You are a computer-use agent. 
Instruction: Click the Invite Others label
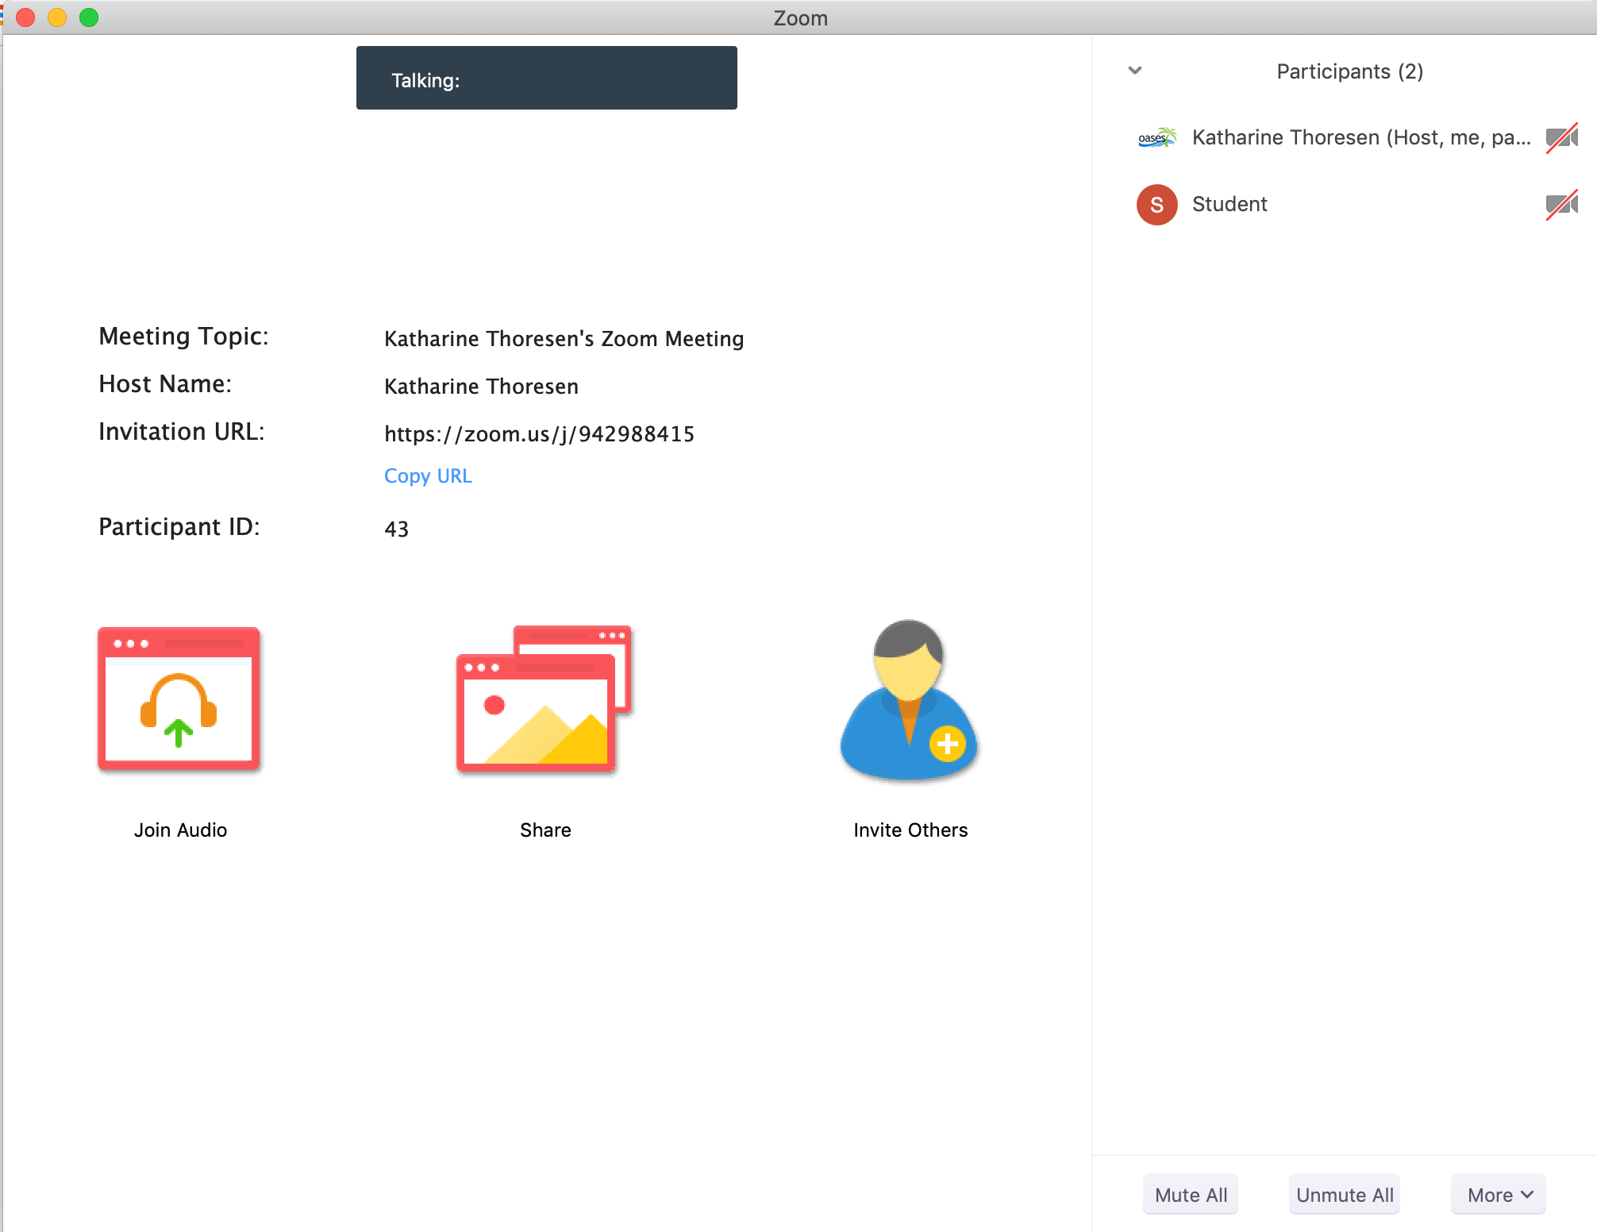(x=910, y=830)
